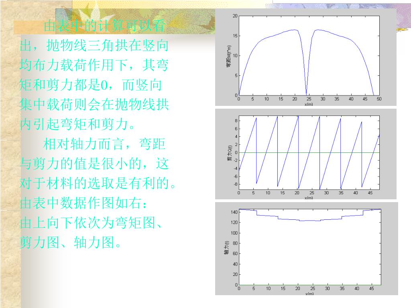Click the line '对于材料的选取是有利的。'
The height and width of the screenshot is (308, 411).
[x=98, y=183]
